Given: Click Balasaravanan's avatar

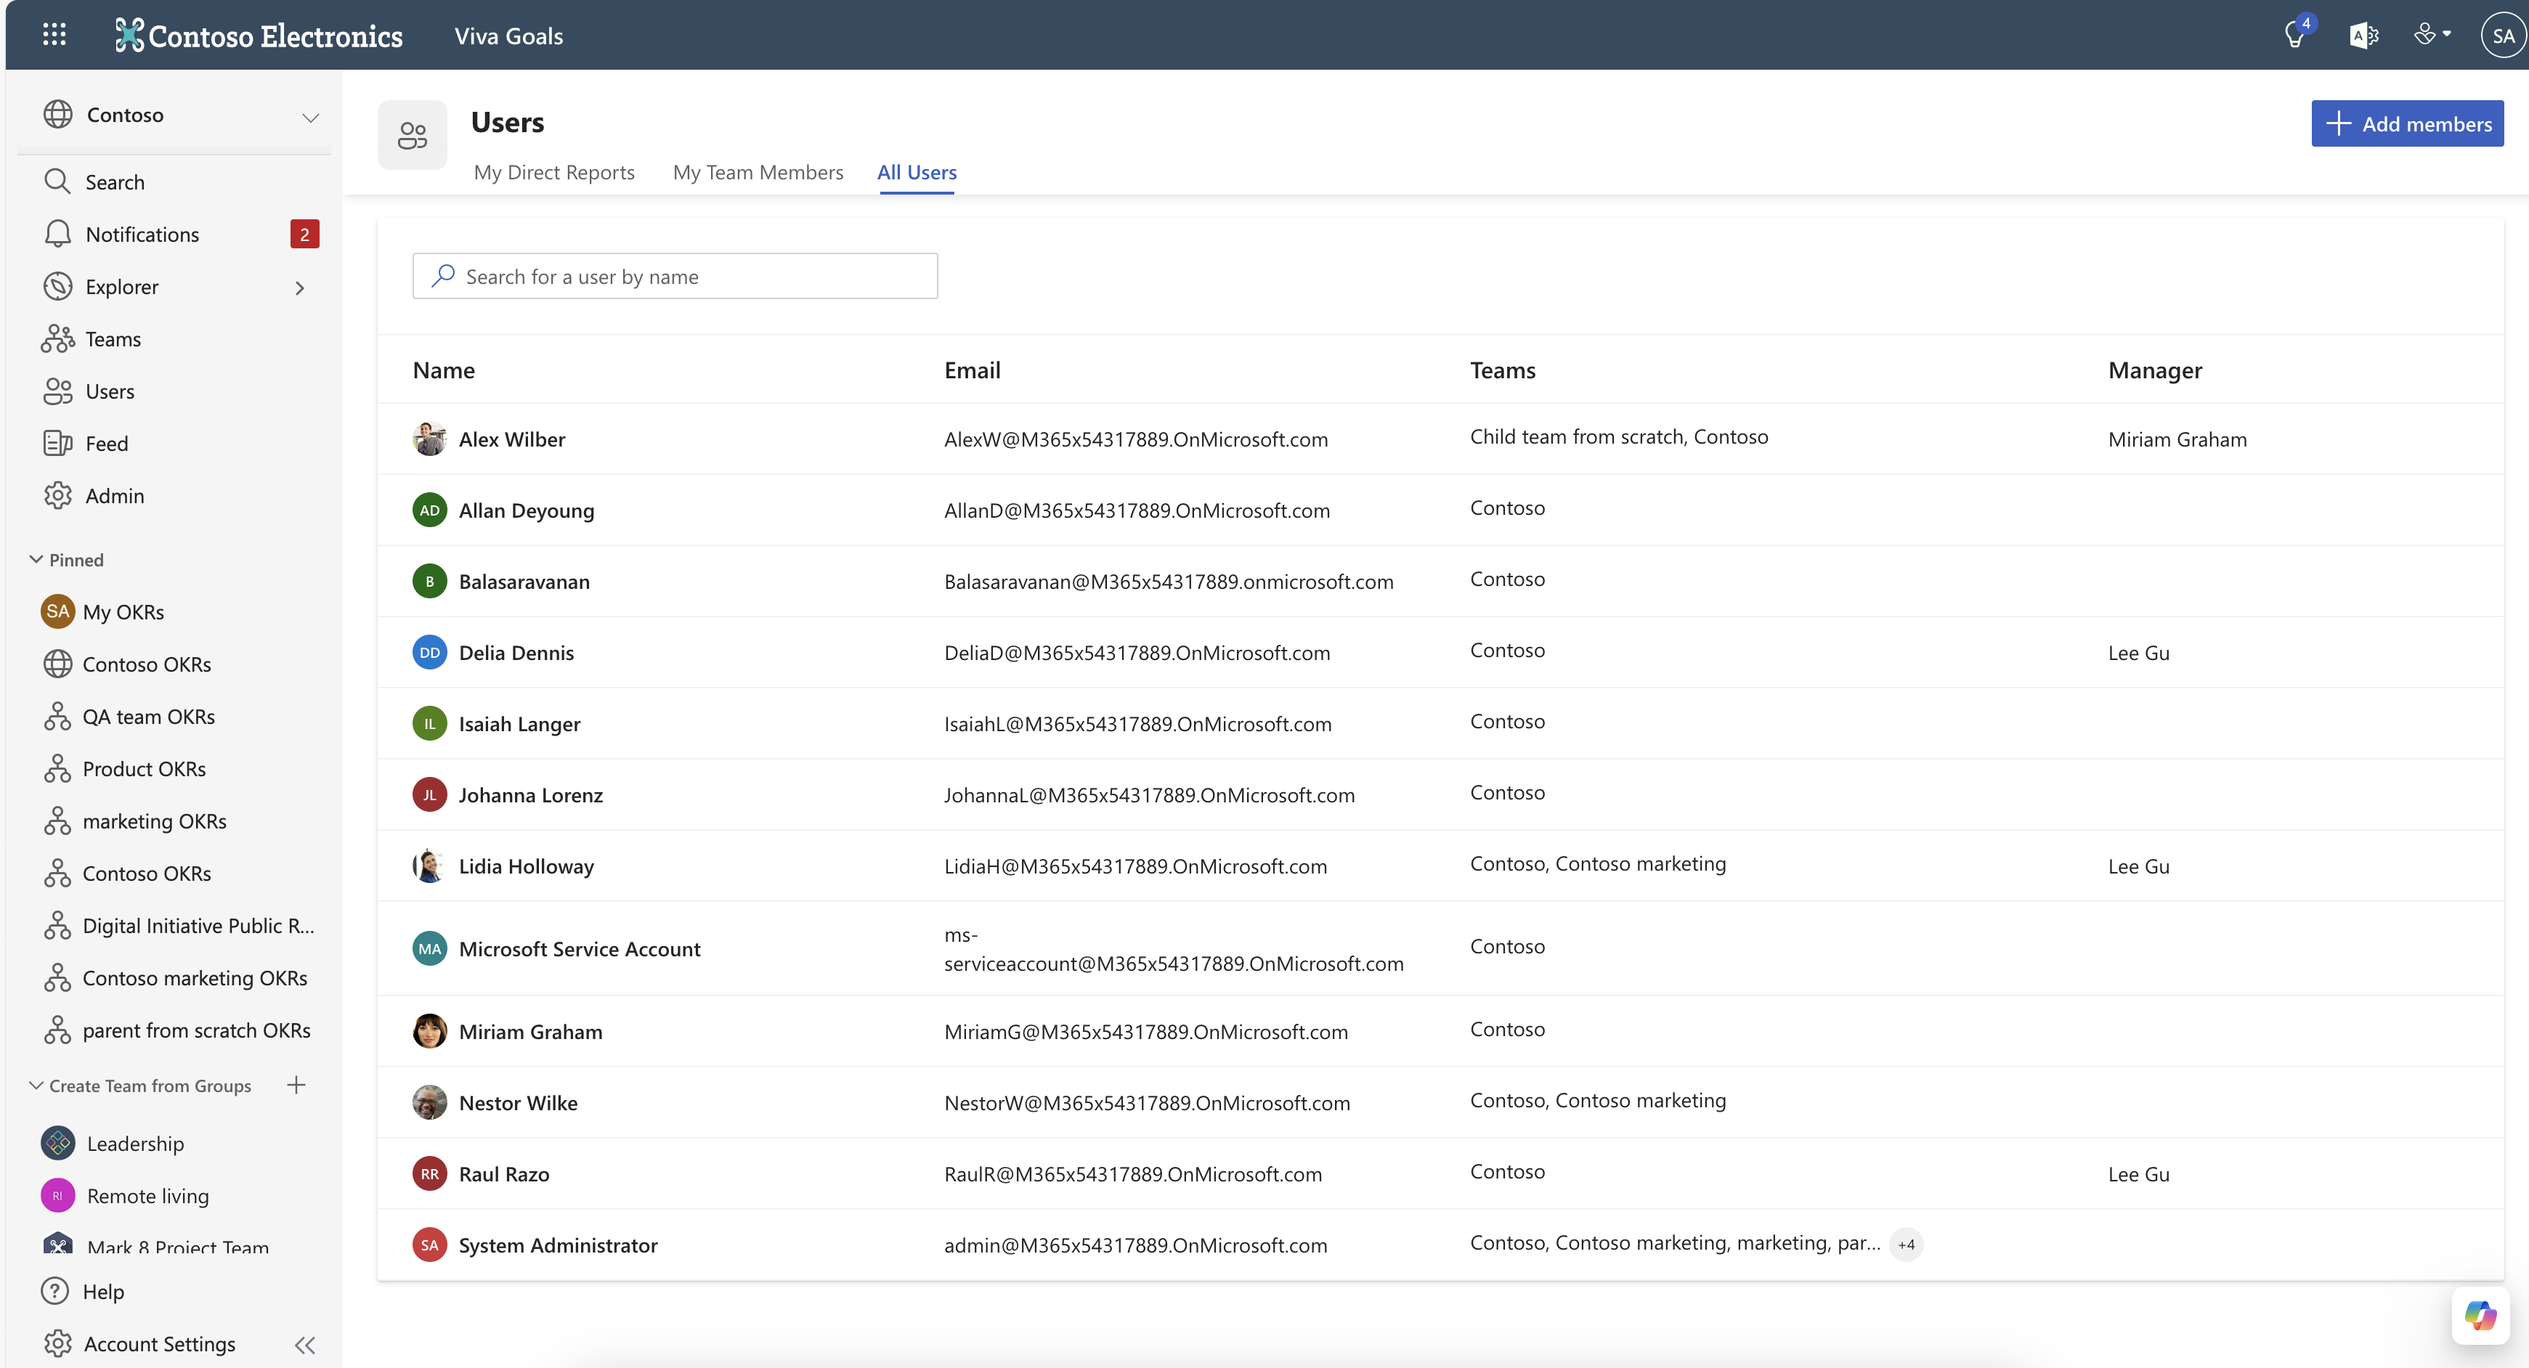Looking at the screenshot, I should pyautogui.click(x=429, y=581).
